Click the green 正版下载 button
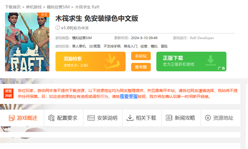248x149 pixels. (x=191, y=61)
